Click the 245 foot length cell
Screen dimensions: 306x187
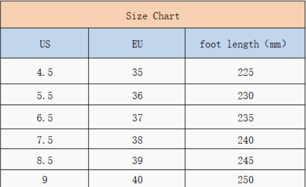coord(245,159)
